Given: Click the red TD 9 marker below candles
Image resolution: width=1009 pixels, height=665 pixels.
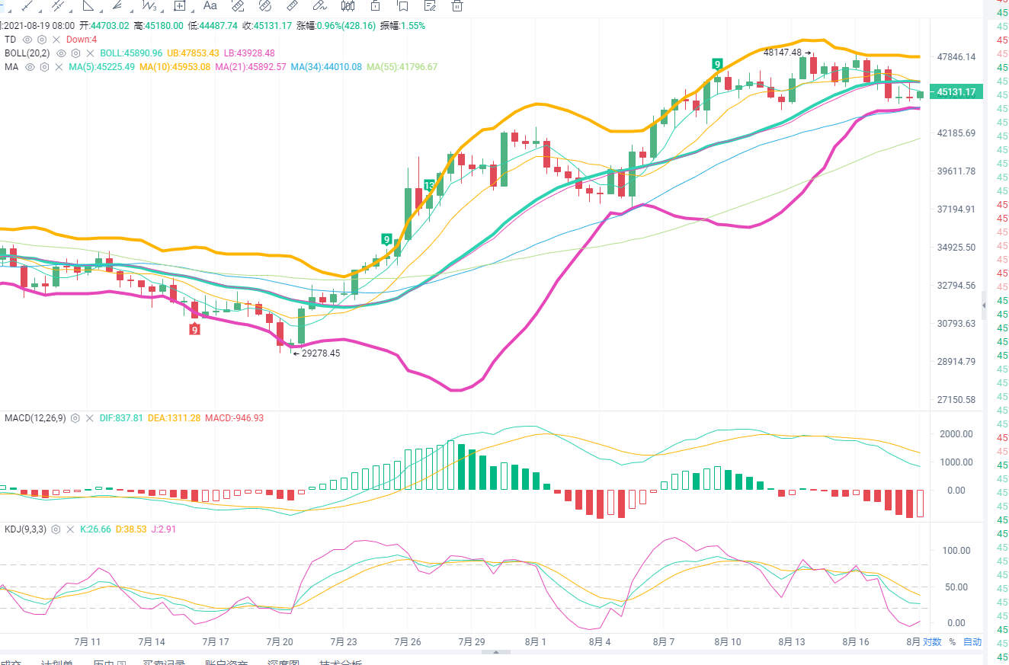Looking at the screenshot, I should click(x=195, y=329).
